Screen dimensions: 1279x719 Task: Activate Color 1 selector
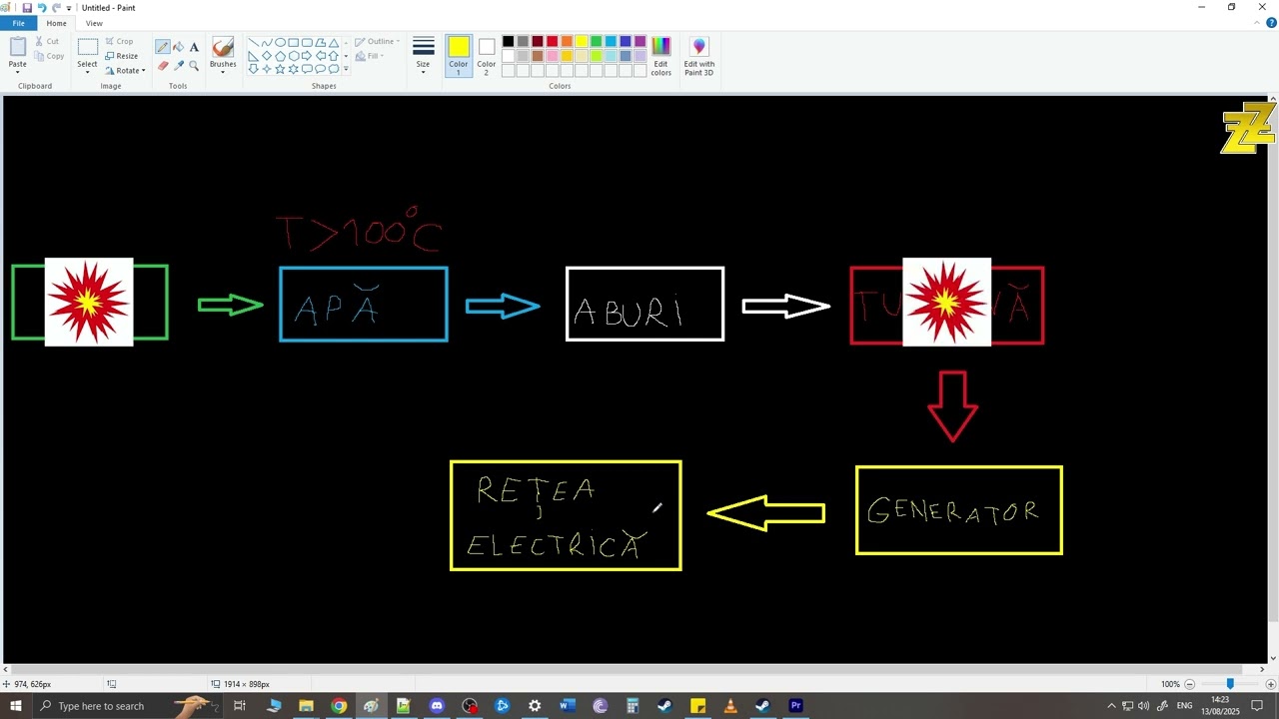tap(459, 56)
